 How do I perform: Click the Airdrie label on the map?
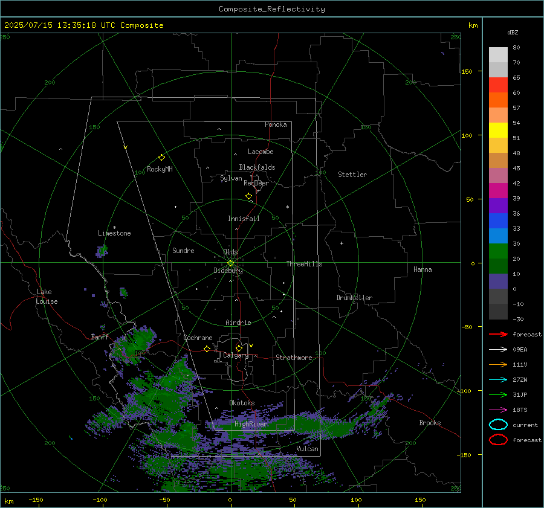[x=238, y=323]
